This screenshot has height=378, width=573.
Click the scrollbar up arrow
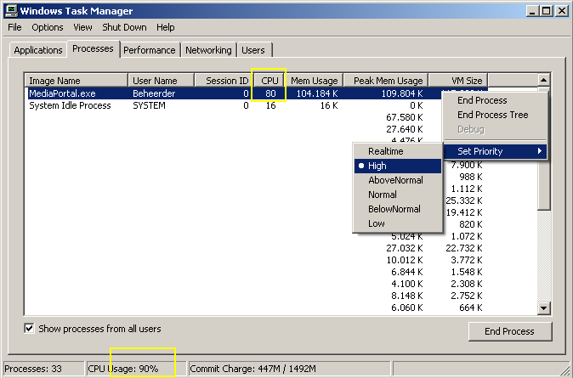pos(544,80)
